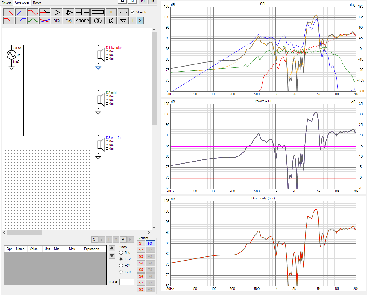The image size is (367, 295).
Task: Click the Name column header
Action: (20, 249)
